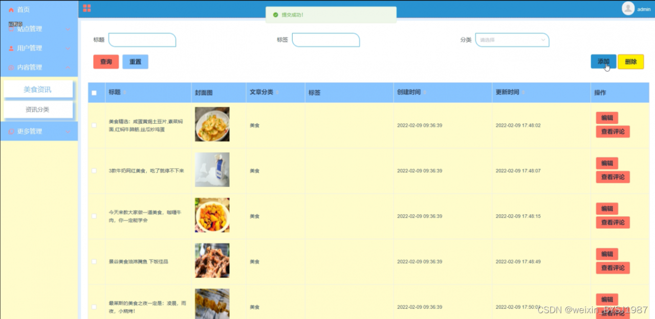Screen dimensions: 655x319
Task: Click the red 查询 button
Action: coord(106,62)
